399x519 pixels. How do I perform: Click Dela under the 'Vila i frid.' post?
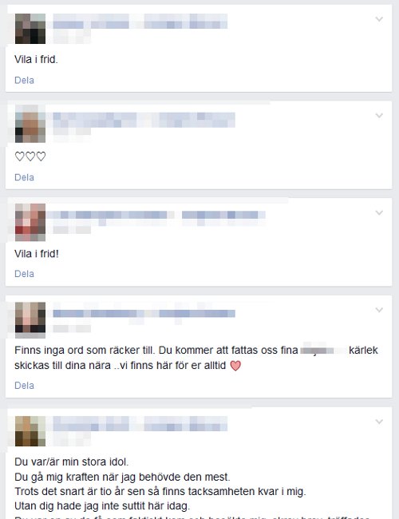[24, 81]
